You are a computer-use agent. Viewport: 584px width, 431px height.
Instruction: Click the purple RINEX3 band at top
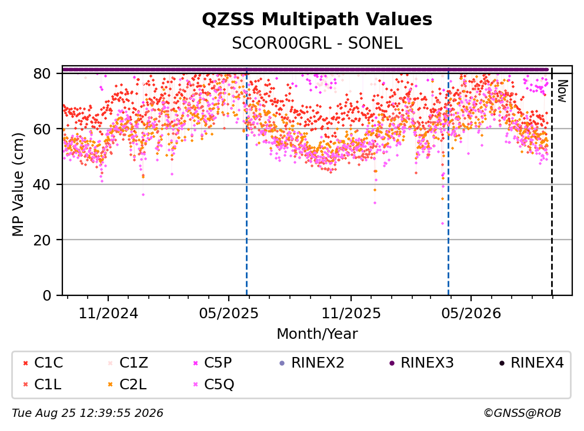click(305, 69)
